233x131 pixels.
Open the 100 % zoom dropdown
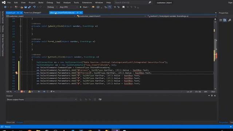[x=11, y=91]
